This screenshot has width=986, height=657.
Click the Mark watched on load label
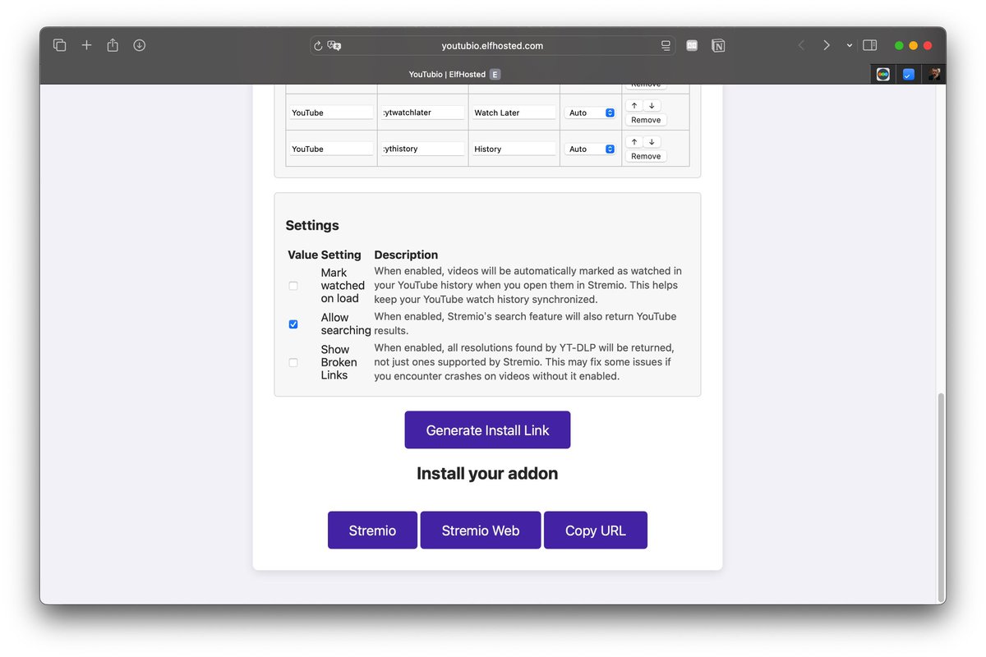(x=343, y=285)
